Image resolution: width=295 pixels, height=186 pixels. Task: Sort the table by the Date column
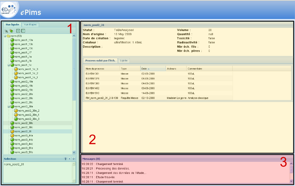[145, 68]
